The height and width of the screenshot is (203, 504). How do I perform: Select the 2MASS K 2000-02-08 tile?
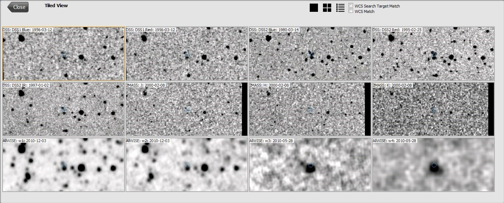(x=433, y=109)
